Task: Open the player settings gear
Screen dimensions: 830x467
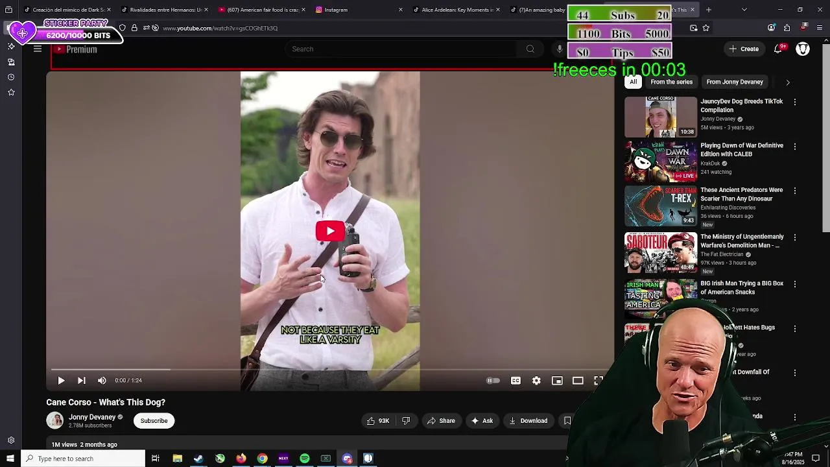Action: [x=536, y=381]
